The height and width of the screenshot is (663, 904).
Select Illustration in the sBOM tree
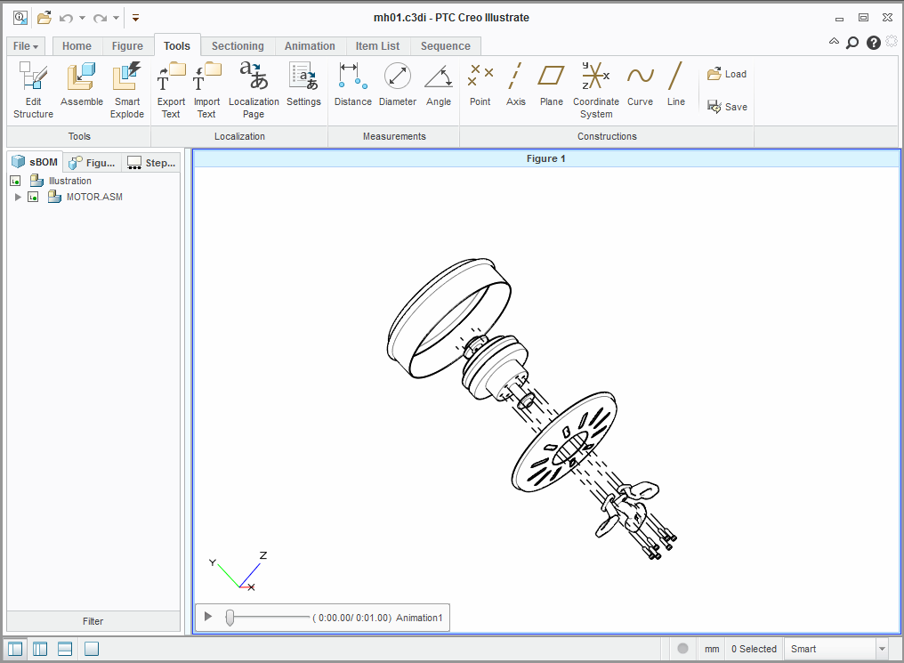pos(69,181)
